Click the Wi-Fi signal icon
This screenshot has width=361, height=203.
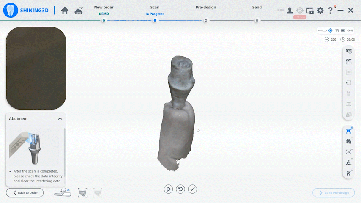coord(337,30)
